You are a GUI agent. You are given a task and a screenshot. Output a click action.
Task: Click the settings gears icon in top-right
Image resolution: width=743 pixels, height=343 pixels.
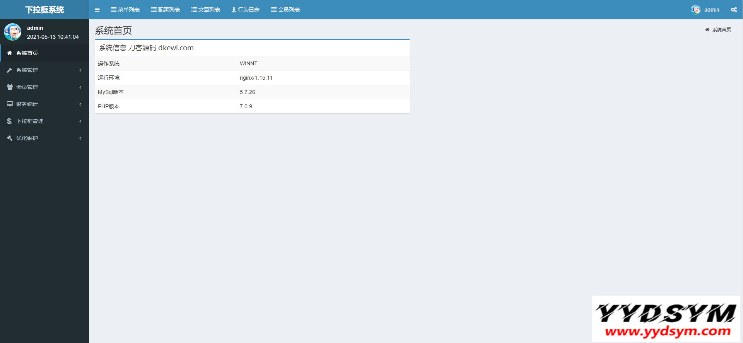tap(734, 10)
